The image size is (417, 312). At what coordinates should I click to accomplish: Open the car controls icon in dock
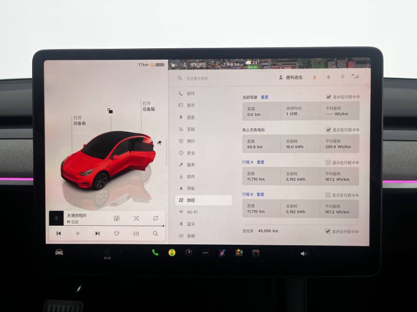(59, 252)
